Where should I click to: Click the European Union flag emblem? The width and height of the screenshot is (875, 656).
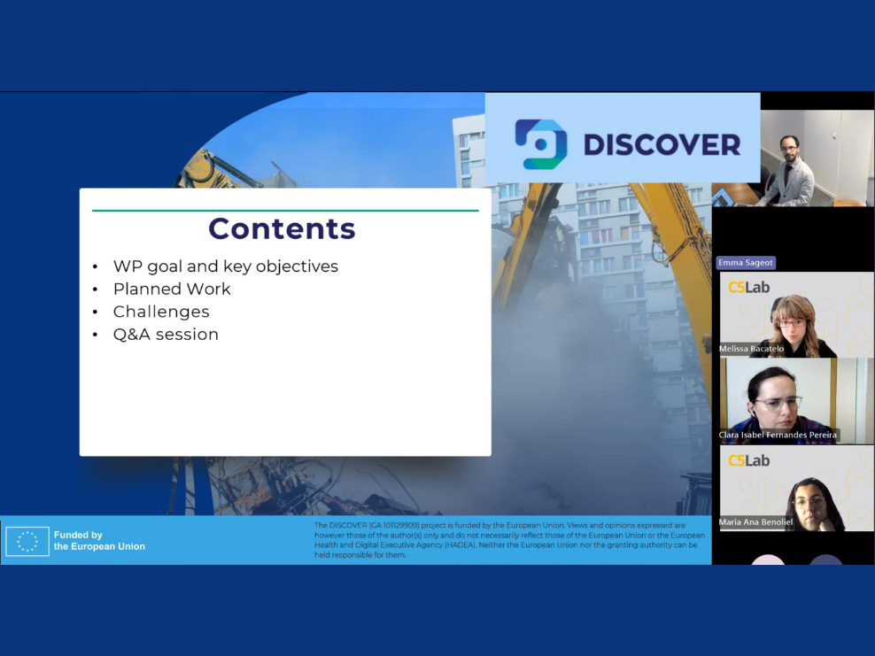27,541
